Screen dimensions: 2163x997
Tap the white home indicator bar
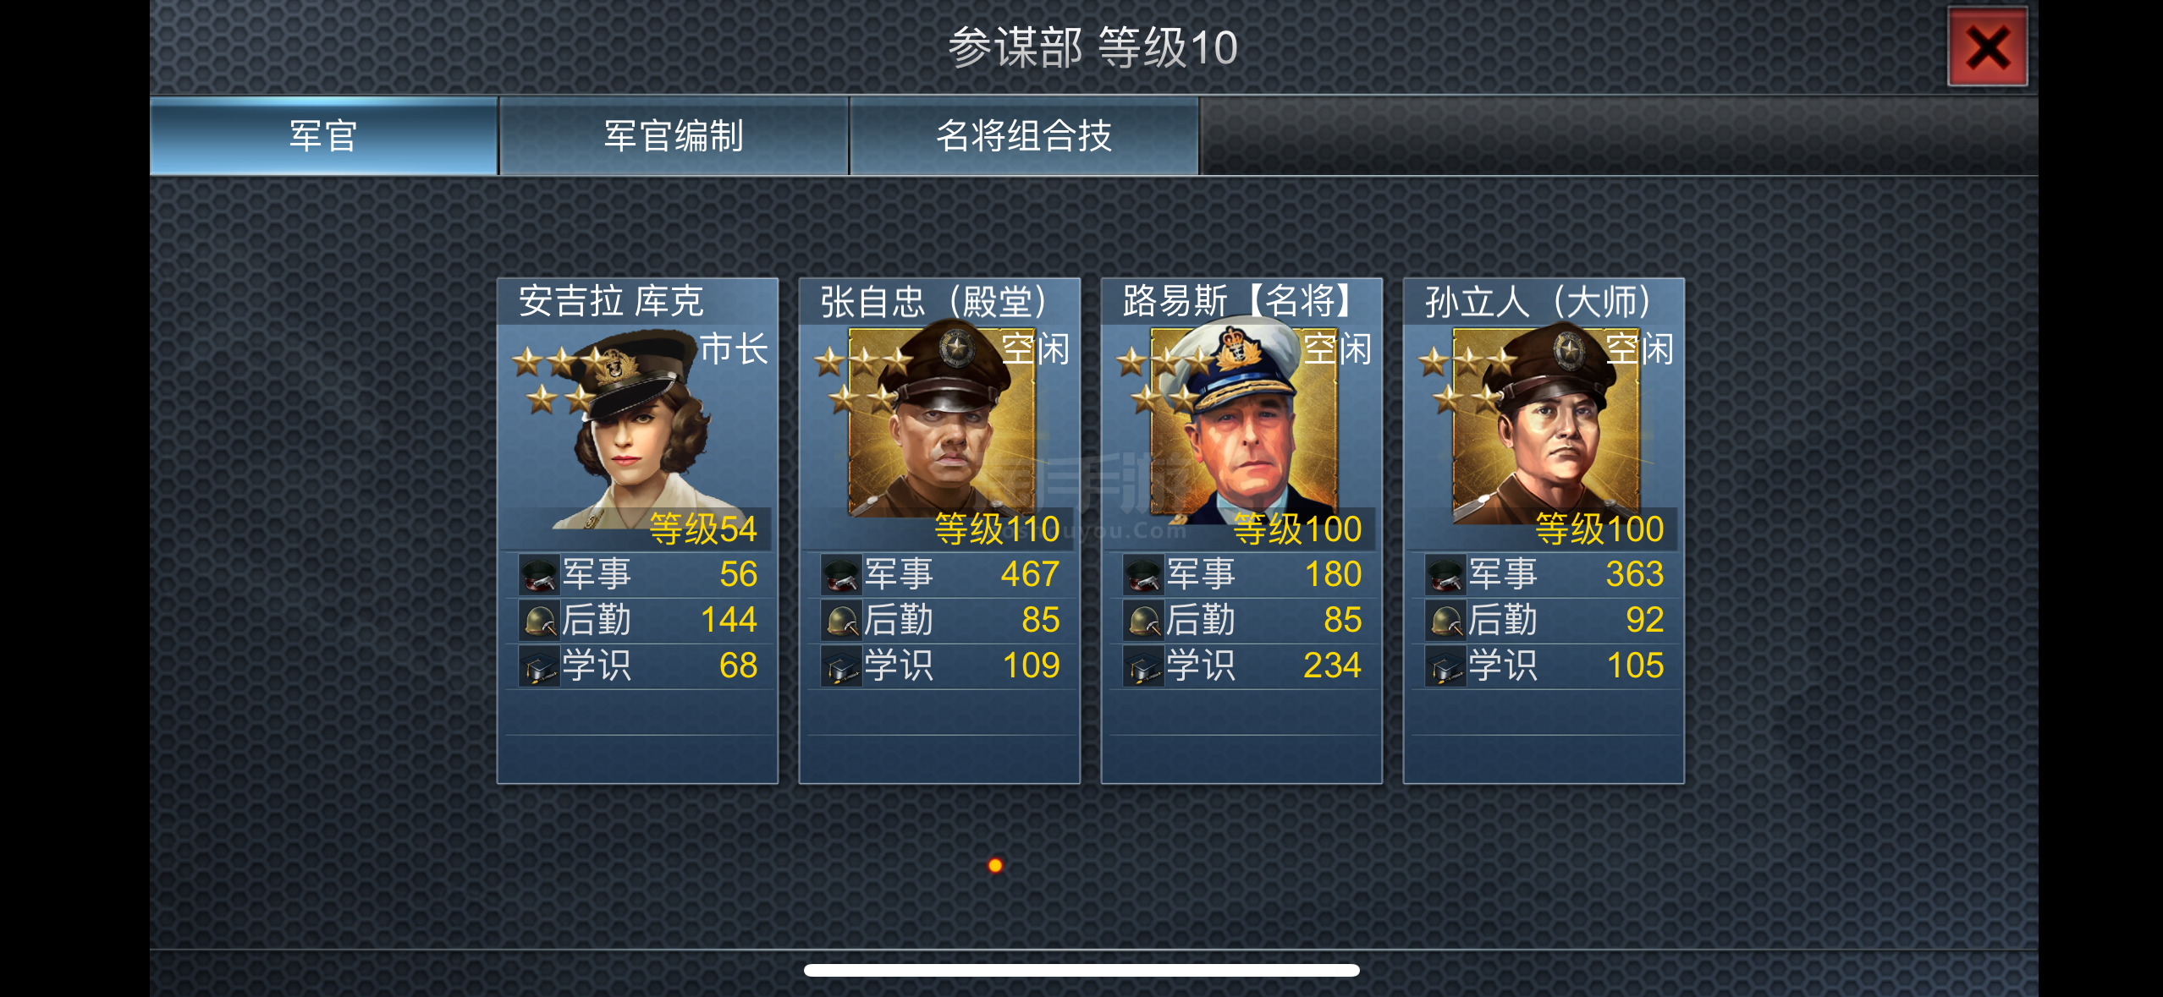tap(1081, 970)
